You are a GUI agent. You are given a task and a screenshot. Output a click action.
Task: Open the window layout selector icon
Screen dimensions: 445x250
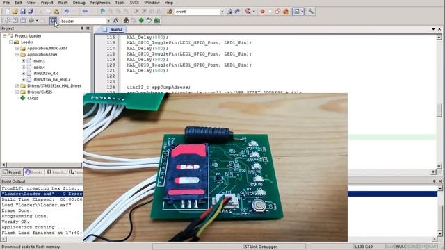tap(296, 12)
